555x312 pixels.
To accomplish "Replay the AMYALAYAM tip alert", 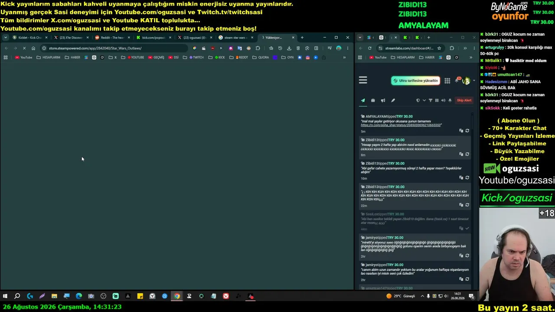I will [x=467, y=131].
